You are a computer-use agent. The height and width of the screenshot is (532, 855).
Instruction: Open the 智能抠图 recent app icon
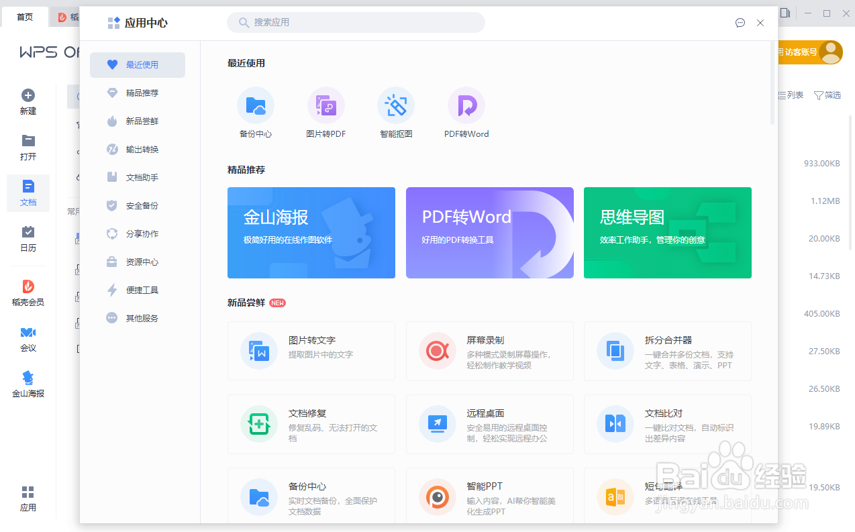coord(396,112)
